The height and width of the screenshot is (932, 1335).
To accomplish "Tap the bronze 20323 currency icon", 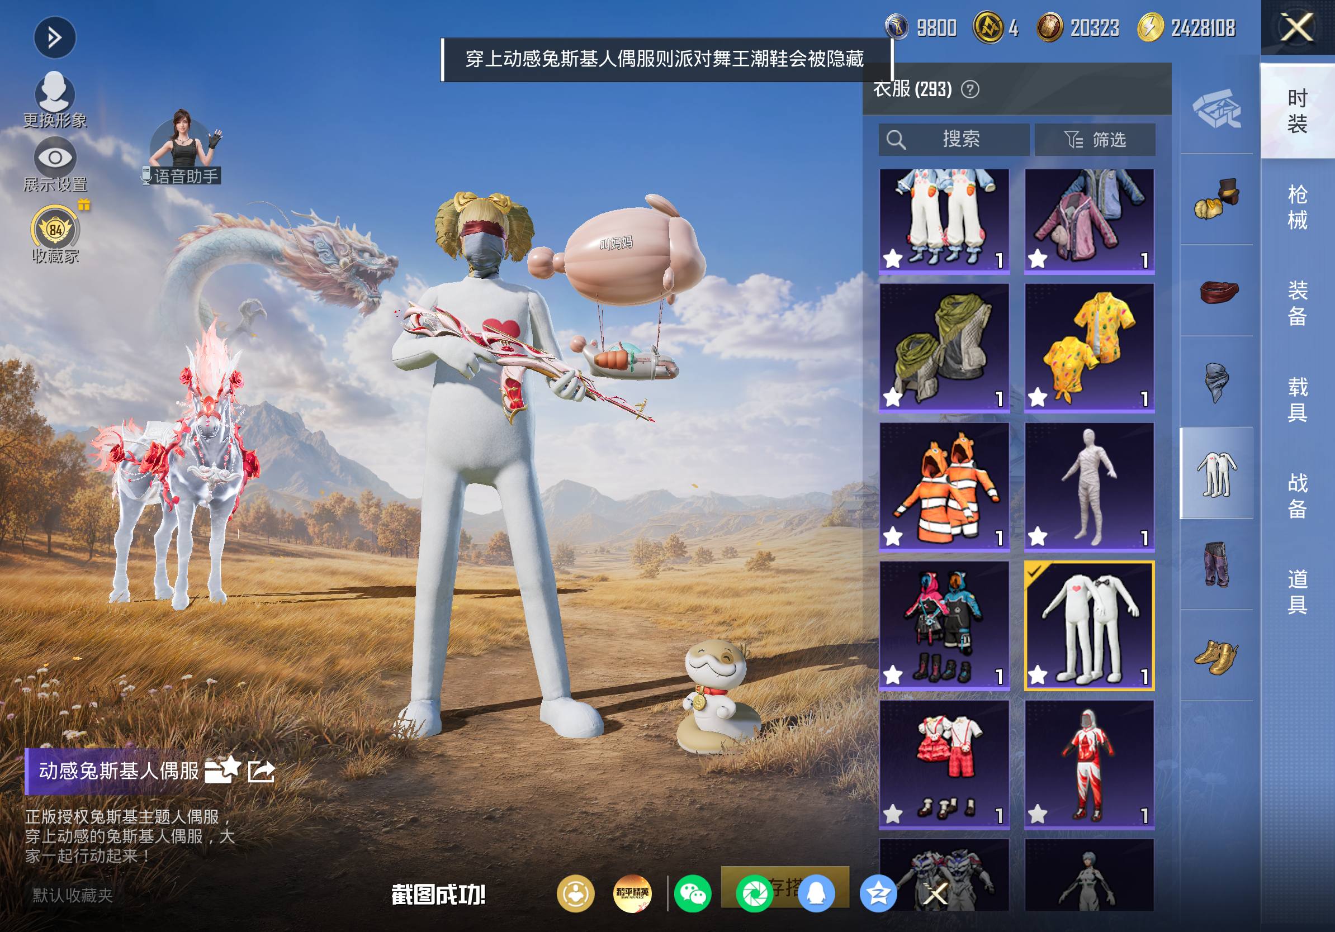I will 1049,27.
